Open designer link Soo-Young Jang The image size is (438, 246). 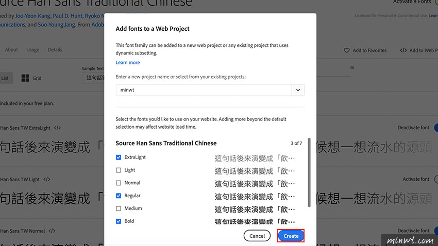(x=57, y=25)
